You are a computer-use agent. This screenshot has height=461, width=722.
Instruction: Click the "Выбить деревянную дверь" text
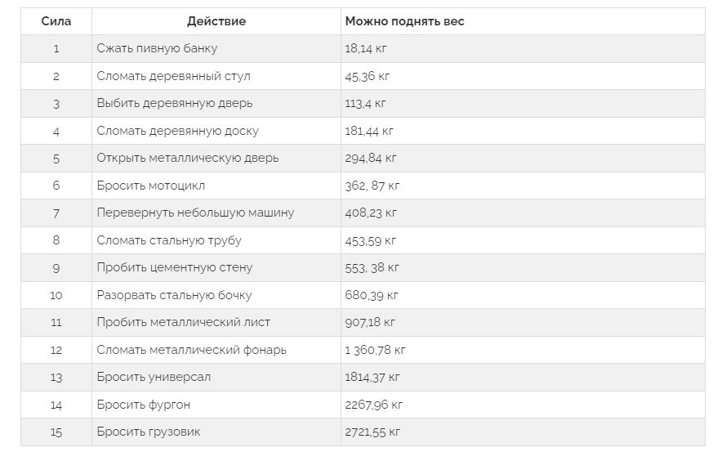[175, 103]
